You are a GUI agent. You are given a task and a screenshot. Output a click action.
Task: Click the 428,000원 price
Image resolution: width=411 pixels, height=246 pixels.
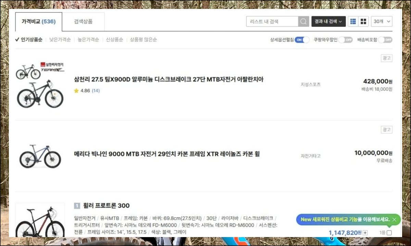378,81
